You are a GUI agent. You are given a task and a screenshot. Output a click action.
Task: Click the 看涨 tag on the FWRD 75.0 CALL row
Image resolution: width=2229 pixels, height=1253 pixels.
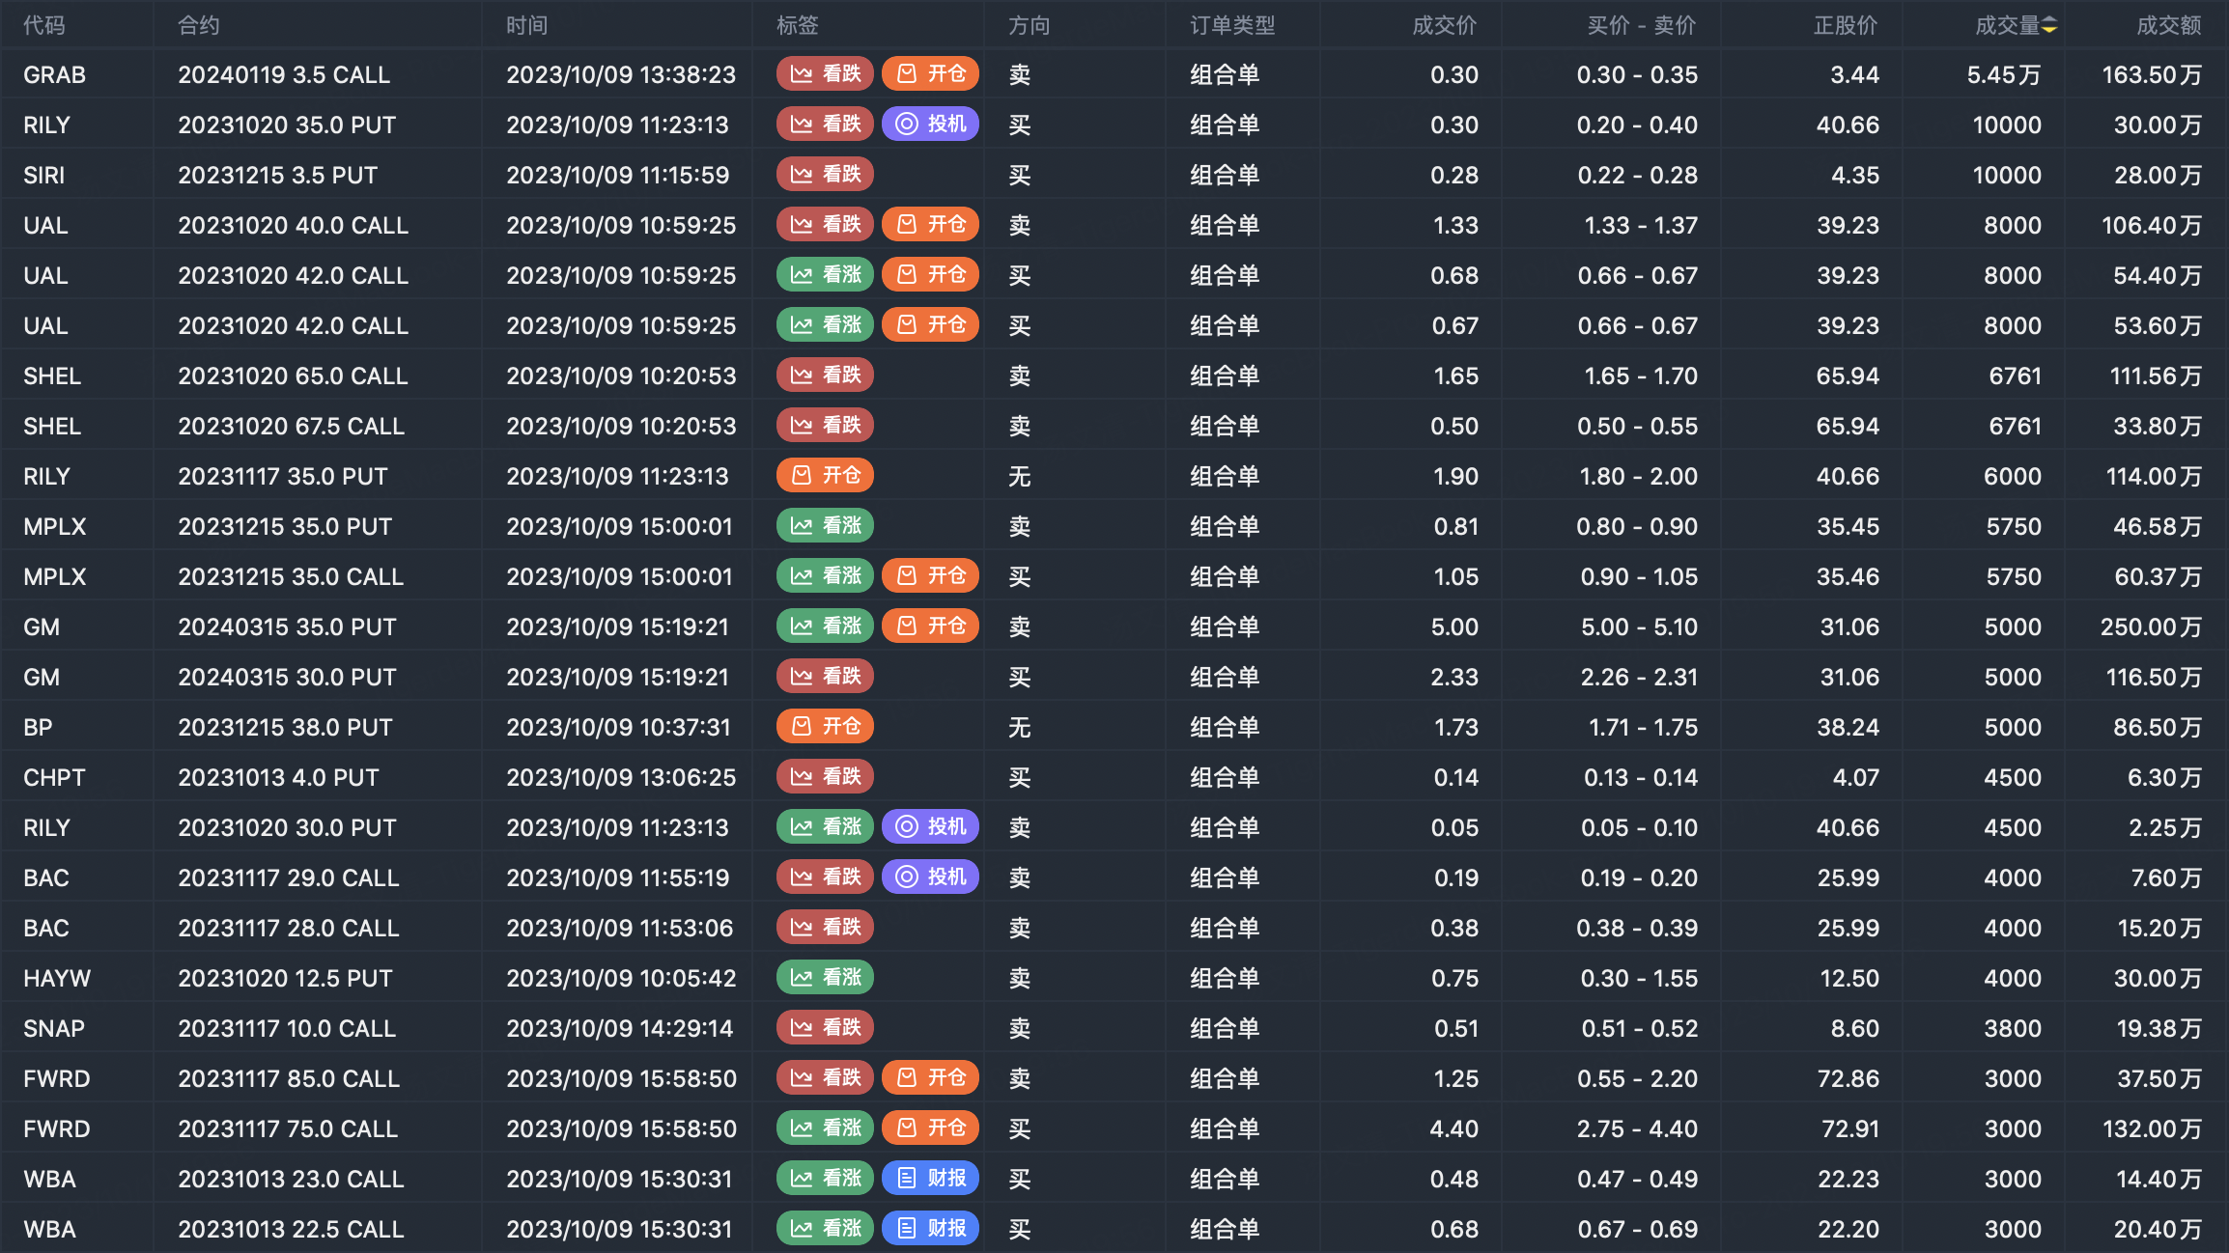point(825,1128)
